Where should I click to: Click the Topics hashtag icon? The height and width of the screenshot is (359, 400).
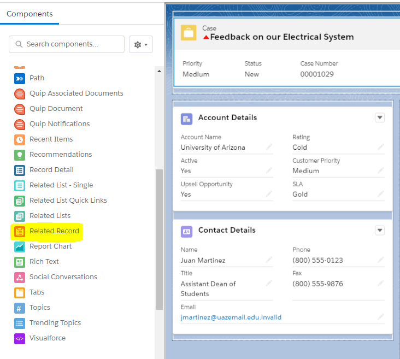(20, 308)
